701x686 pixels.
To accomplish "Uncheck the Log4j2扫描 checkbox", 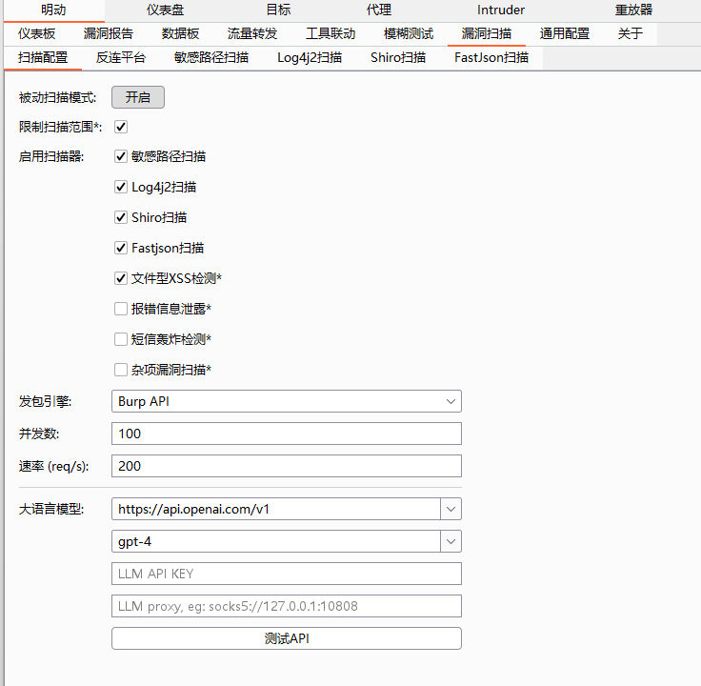I will pos(121,188).
